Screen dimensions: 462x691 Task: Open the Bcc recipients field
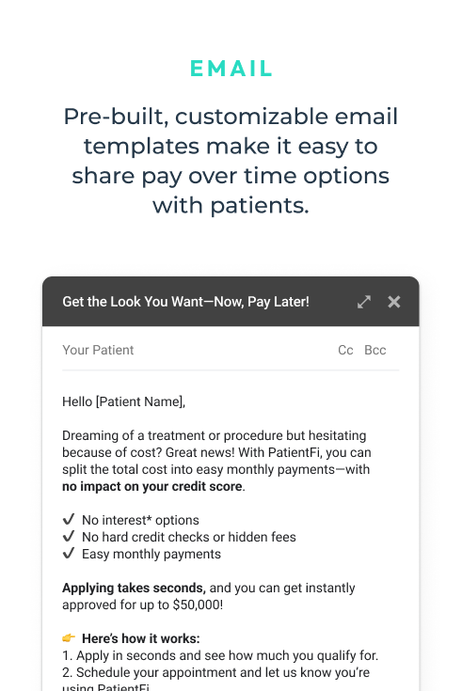(x=375, y=350)
